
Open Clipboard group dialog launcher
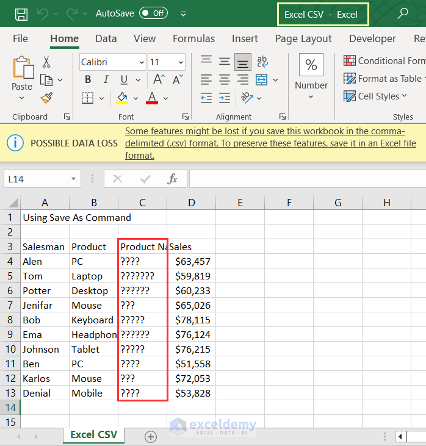pos(67,117)
